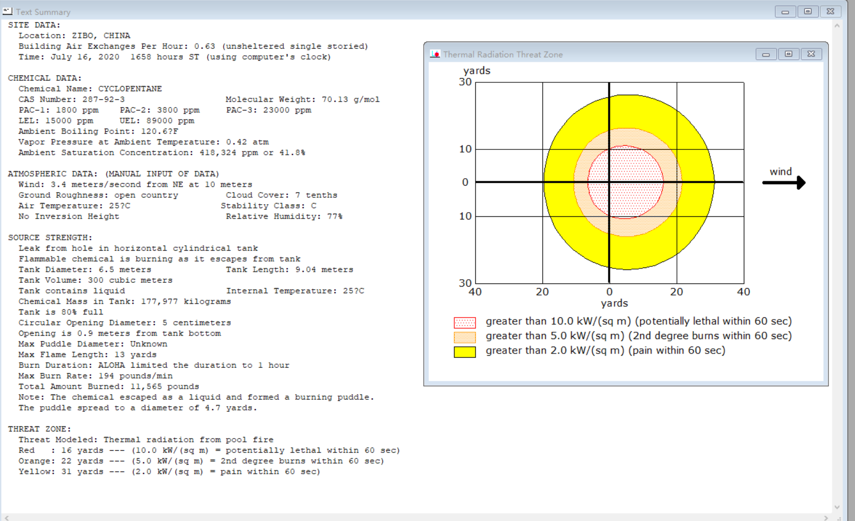Click the "ATMOSPHERIC DATA: (MANUAL INPUT OF DATA)" heading
855x521 pixels.
pyautogui.click(x=113, y=174)
